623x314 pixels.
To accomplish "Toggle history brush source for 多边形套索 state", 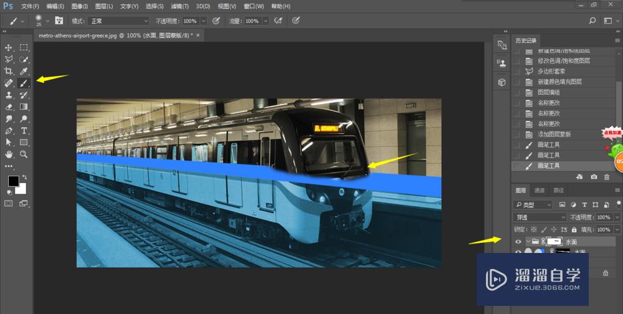I will [x=516, y=72].
